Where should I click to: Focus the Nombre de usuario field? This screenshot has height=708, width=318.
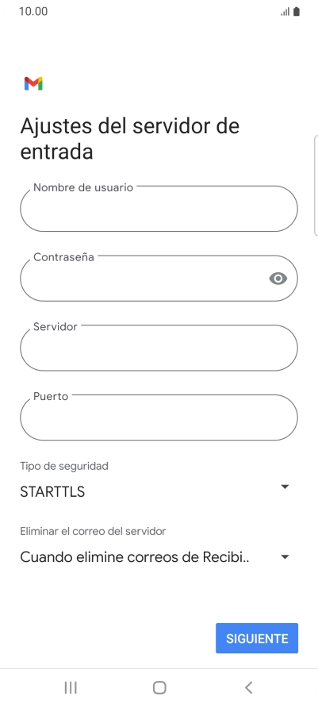tap(159, 209)
